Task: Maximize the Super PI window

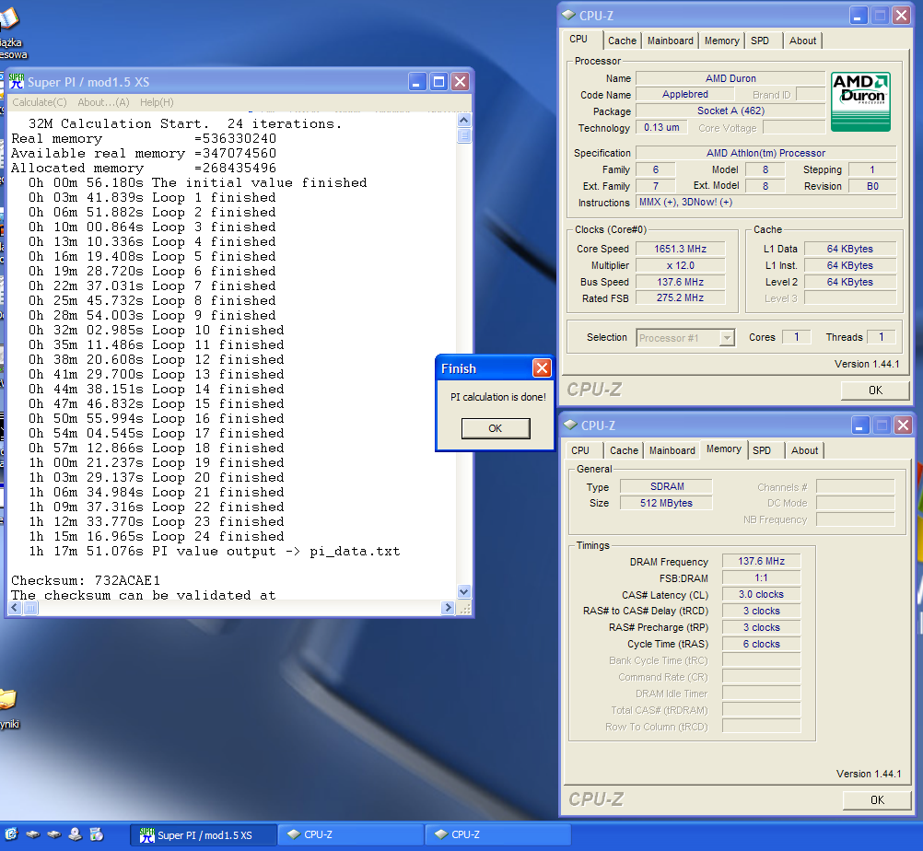Action: coord(438,82)
